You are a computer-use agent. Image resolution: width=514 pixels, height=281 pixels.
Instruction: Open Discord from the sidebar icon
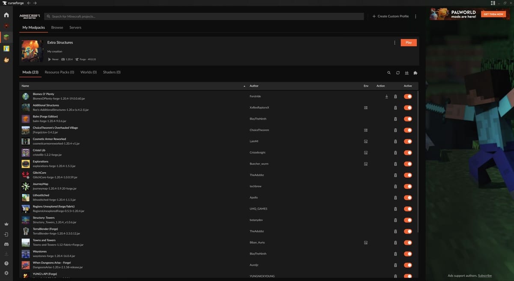click(6, 244)
